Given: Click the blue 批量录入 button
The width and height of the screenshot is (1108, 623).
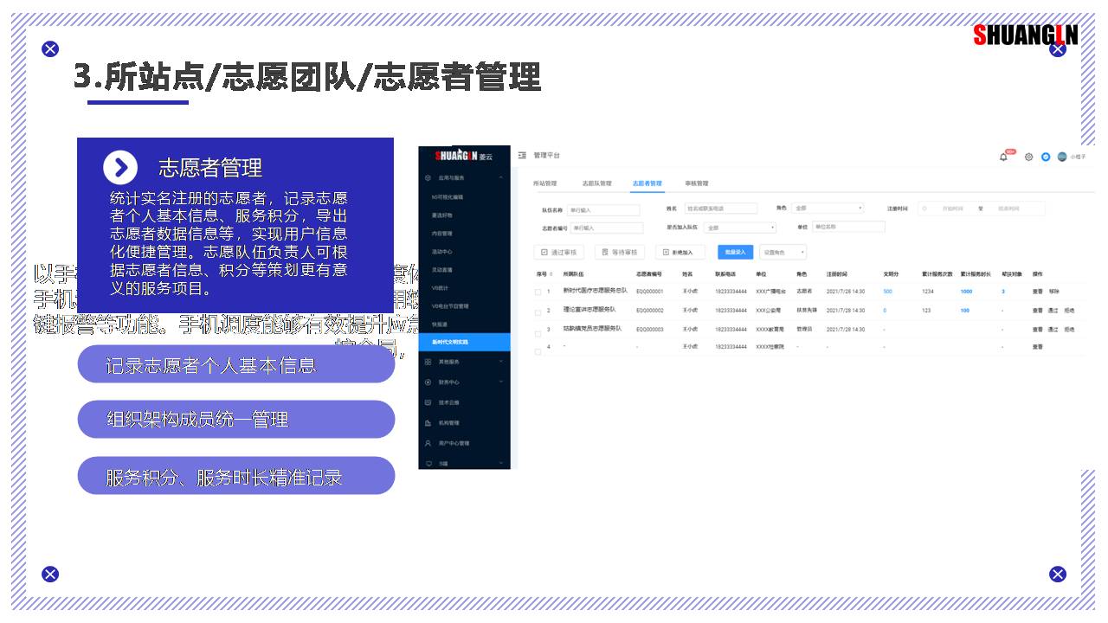Looking at the screenshot, I should click(735, 253).
